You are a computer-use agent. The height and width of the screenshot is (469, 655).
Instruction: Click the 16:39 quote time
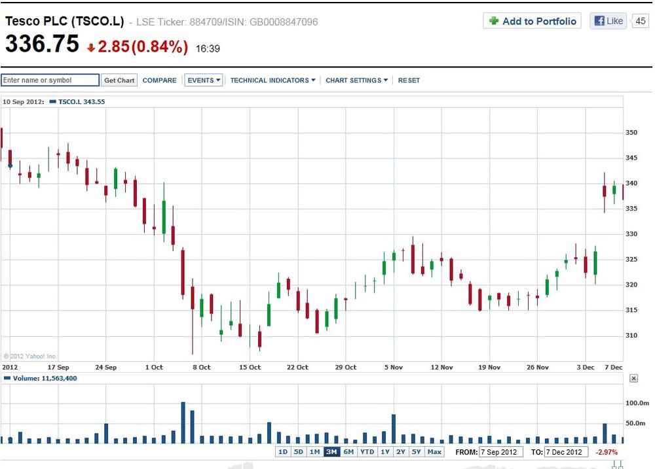coord(208,49)
